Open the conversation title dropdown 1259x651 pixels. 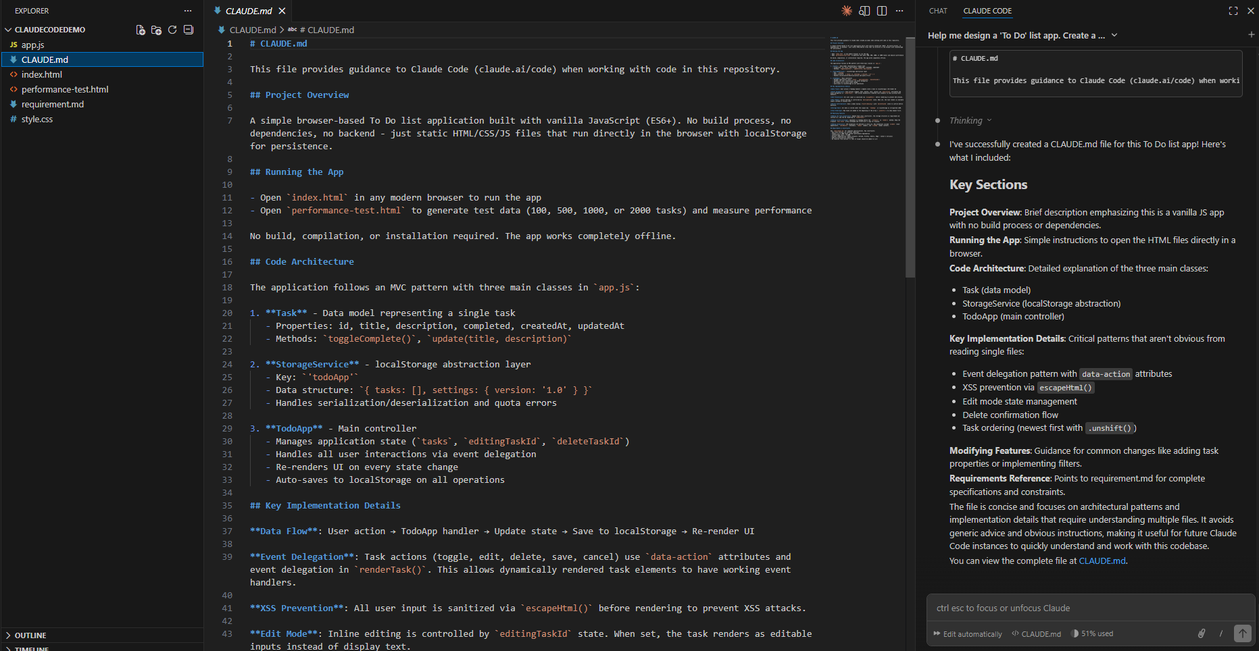point(1114,35)
